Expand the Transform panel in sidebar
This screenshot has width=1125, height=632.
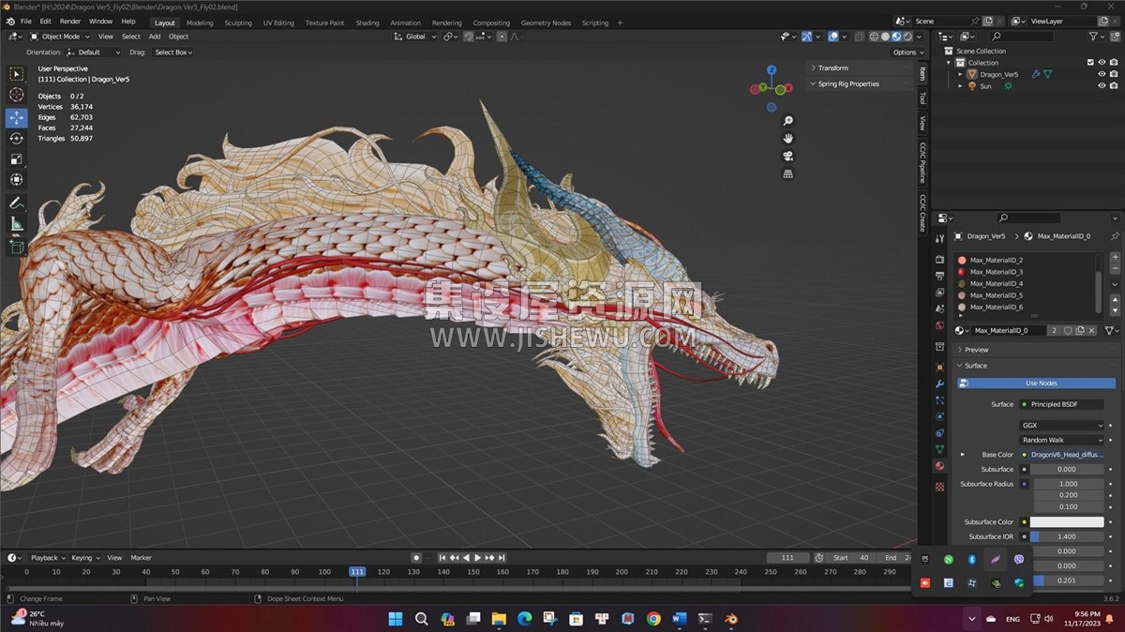coord(832,68)
